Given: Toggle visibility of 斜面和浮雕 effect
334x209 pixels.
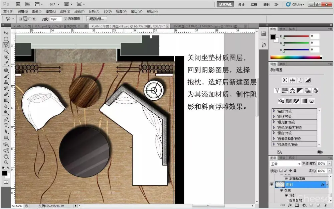Looking at the screenshot, I should (286, 179).
